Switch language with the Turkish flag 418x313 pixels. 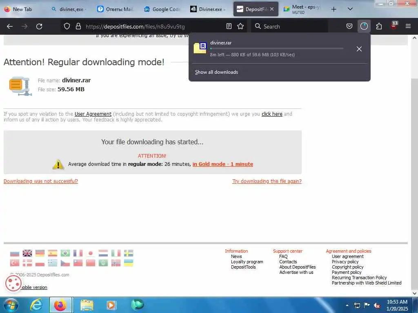point(15,263)
